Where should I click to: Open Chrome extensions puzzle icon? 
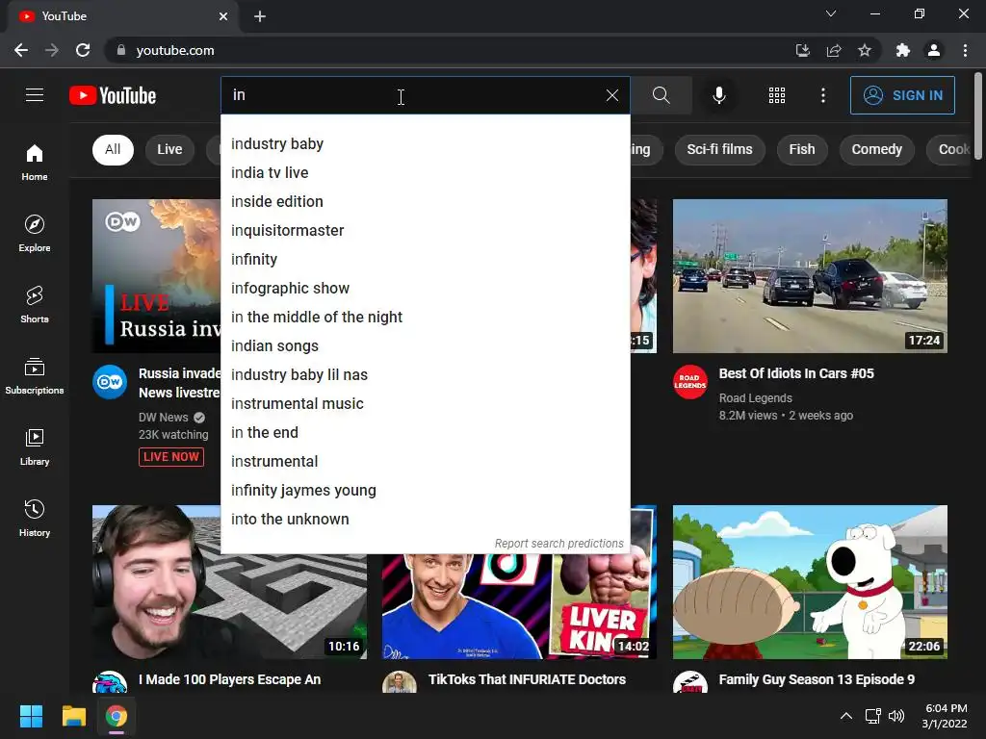[x=903, y=50]
